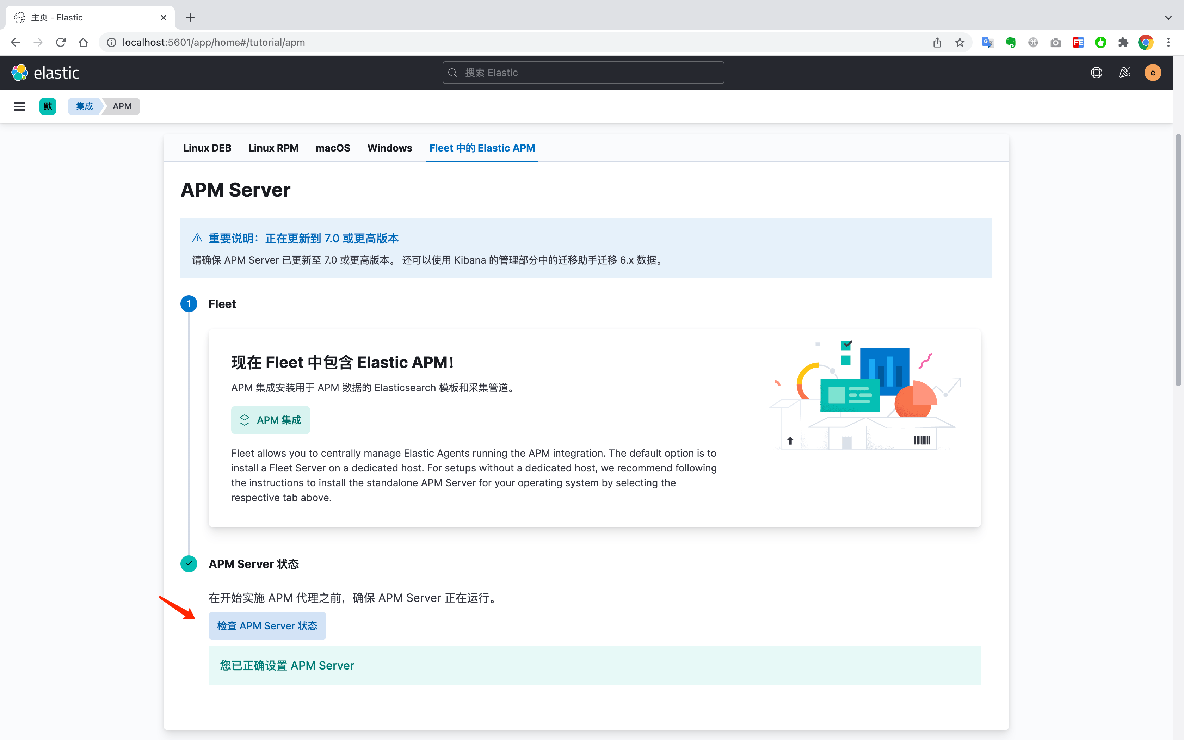
Task: Click the green circular extension icon
Action: coord(1101,43)
